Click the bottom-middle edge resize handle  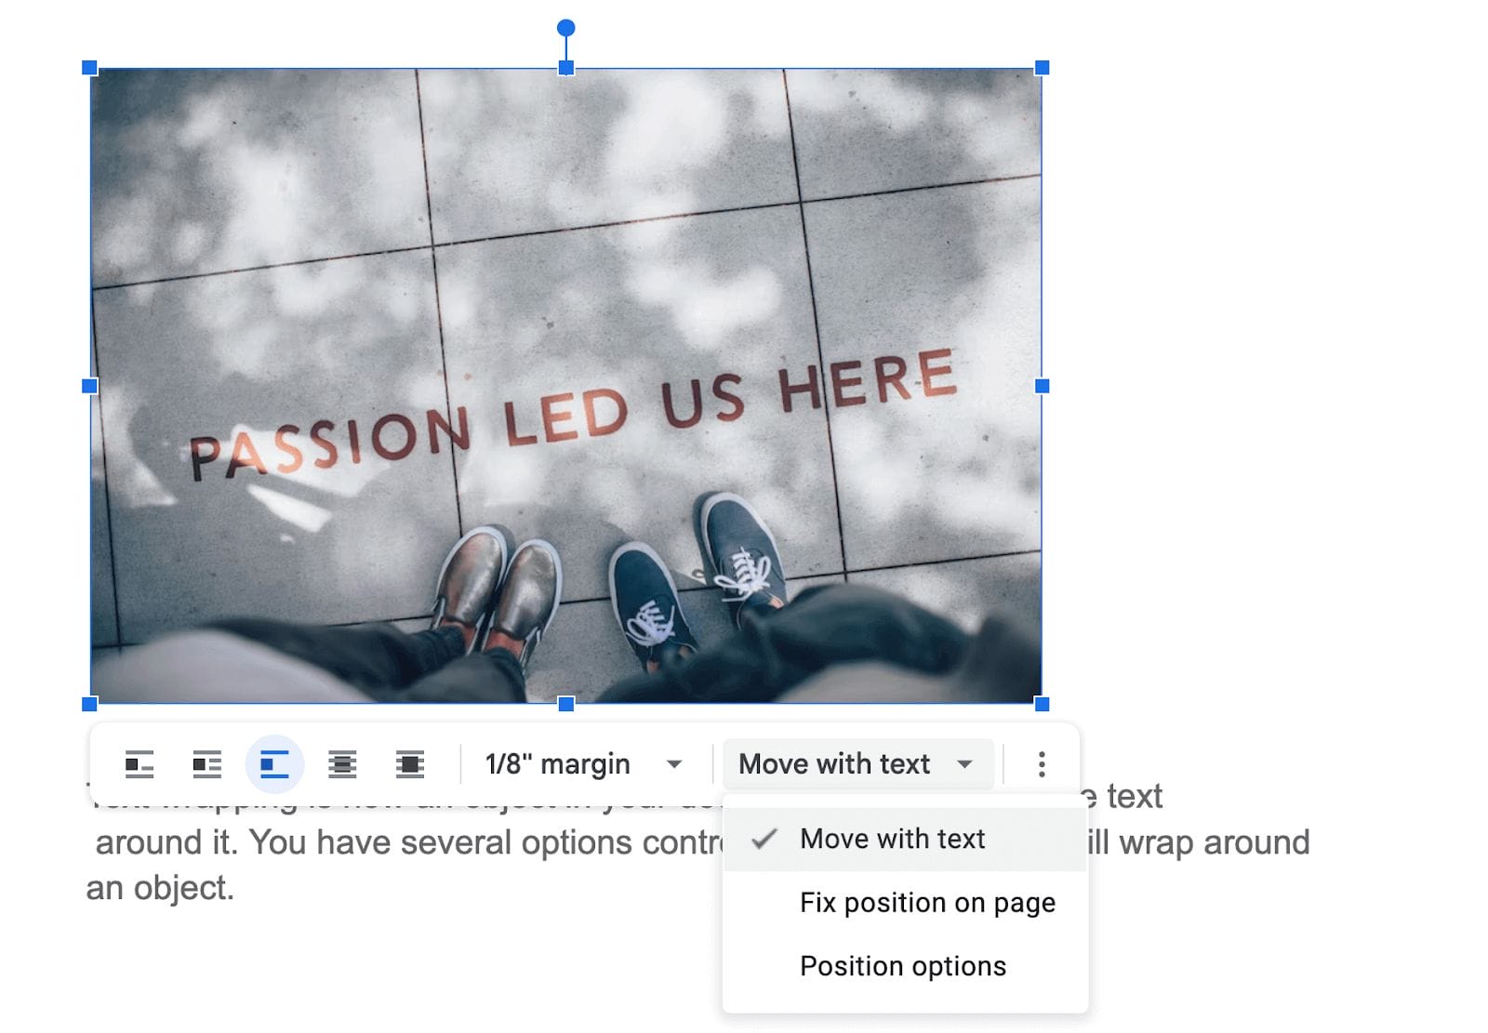coord(565,704)
